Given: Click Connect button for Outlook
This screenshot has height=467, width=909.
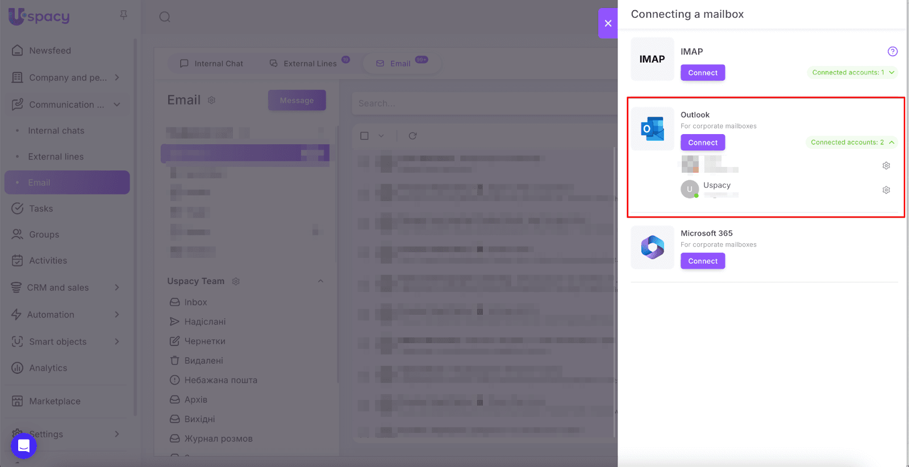Looking at the screenshot, I should pos(703,143).
